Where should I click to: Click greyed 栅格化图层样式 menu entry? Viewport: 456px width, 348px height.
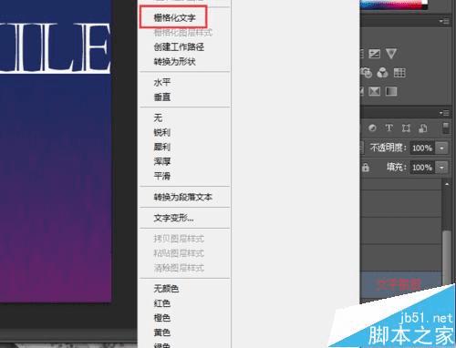tap(182, 33)
